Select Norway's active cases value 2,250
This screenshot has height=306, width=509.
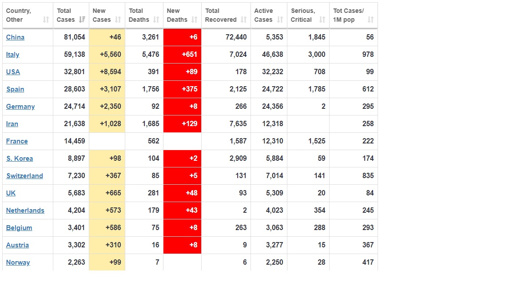tap(274, 262)
